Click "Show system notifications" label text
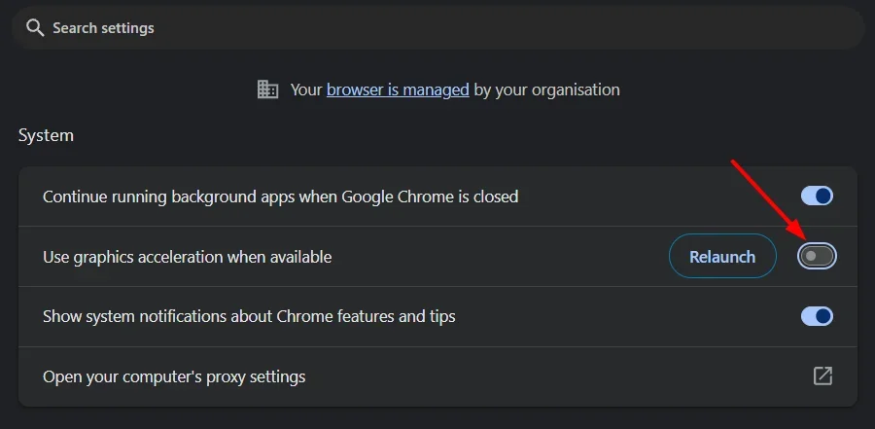This screenshot has height=429, width=875. (x=146, y=316)
